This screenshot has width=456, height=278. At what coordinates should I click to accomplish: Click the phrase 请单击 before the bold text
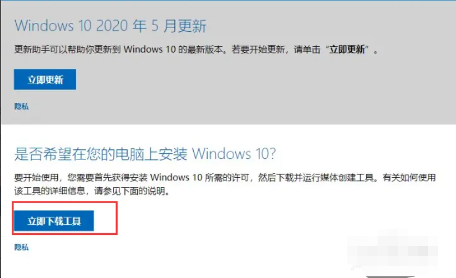(x=307, y=49)
